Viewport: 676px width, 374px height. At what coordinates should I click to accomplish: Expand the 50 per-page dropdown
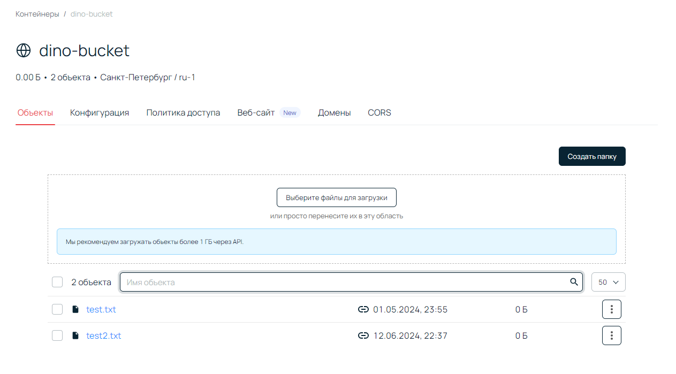pyautogui.click(x=608, y=282)
